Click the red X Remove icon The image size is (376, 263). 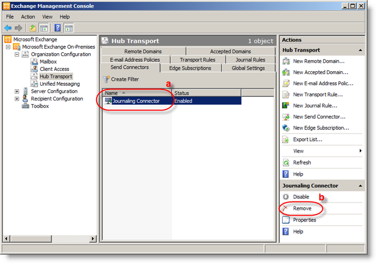(285, 208)
